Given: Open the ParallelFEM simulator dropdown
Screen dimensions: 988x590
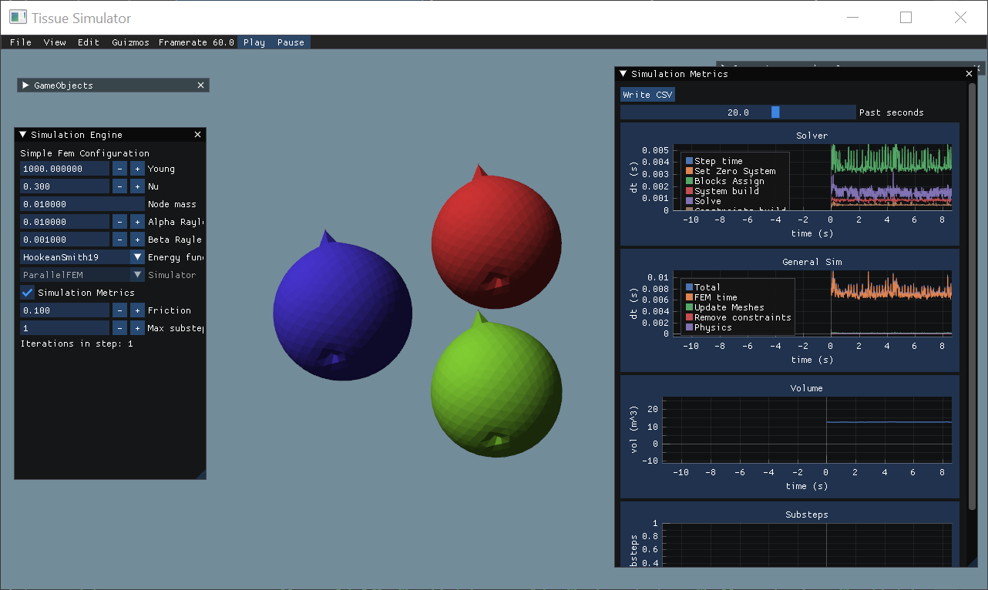Looking at the screenshot, I should point(136,274).
